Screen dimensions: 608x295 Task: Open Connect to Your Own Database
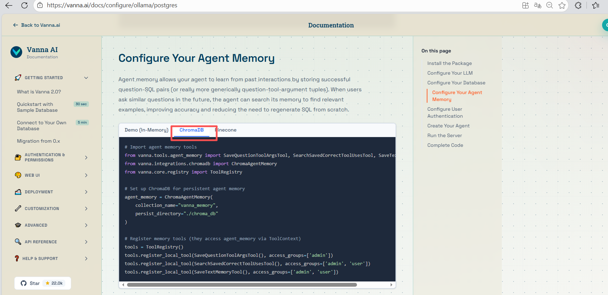pos(42,126)
